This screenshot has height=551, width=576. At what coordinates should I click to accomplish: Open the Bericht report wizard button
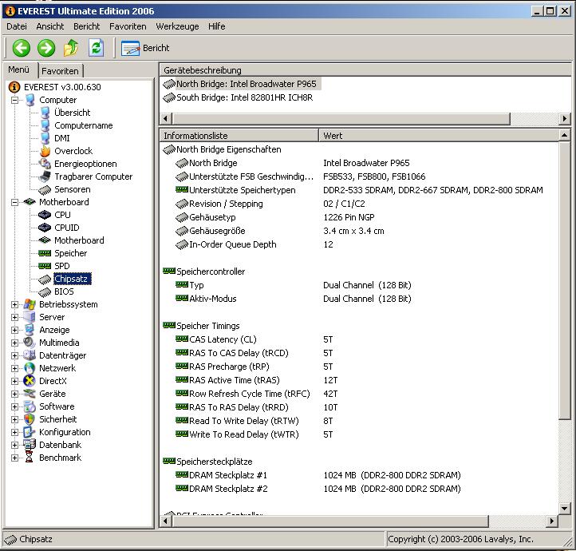point(145,48)
